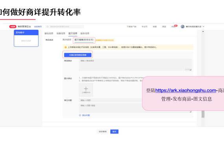Click the plus upload image tile

pyautogui.click(x=86, y=90)
